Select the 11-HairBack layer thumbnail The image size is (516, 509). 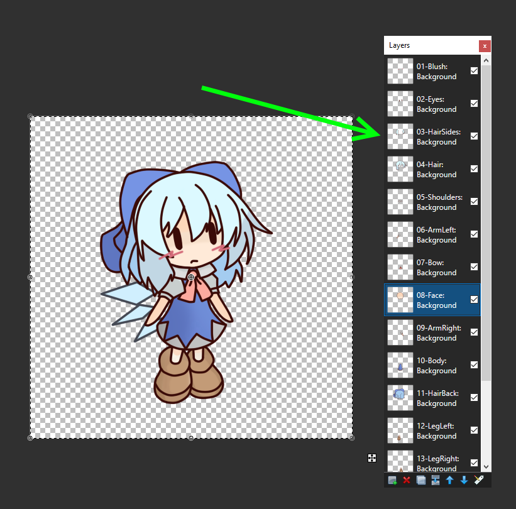400,398
